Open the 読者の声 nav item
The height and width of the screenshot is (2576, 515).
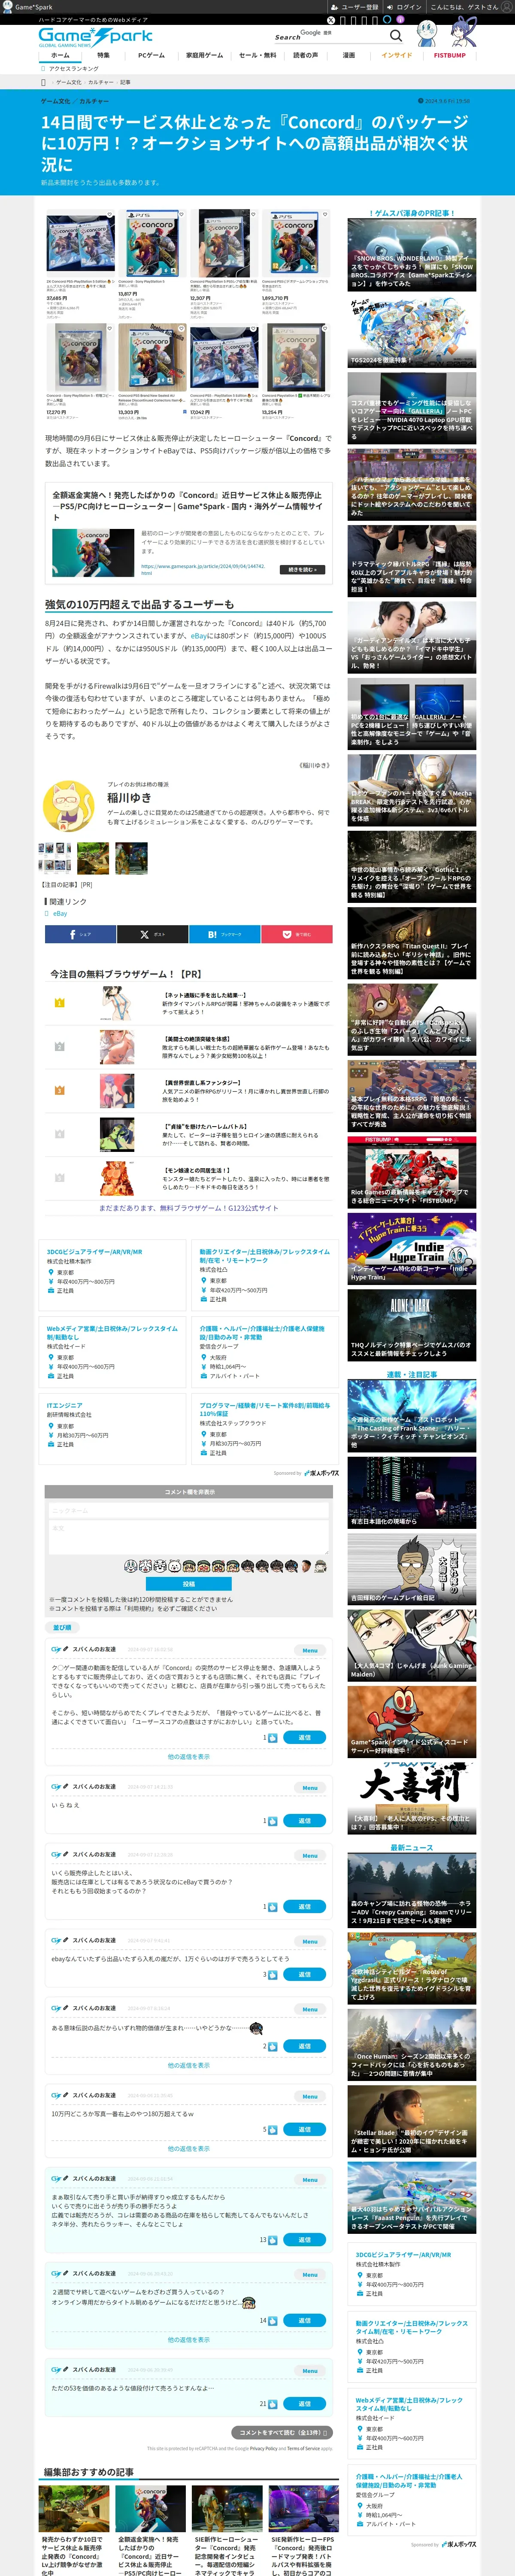coord(305,56)
